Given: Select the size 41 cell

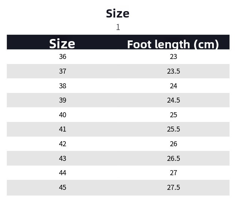Looking at the screenshot, I should point(63,129).
